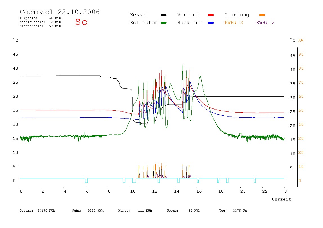
Task: Click the orange KW axis unit label
Action: (301, 40)
